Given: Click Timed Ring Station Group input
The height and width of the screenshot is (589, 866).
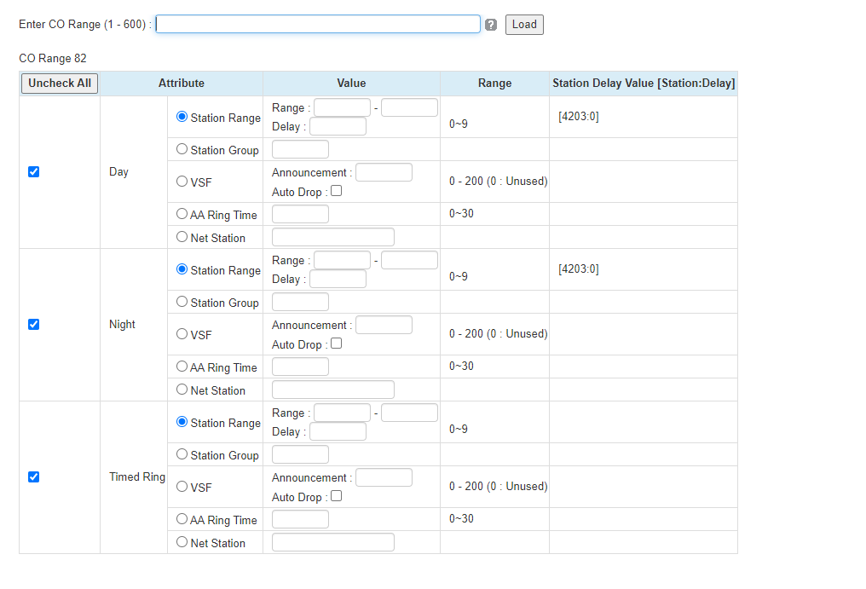Looking at the screenshot, I should click(x=300, y=455).
